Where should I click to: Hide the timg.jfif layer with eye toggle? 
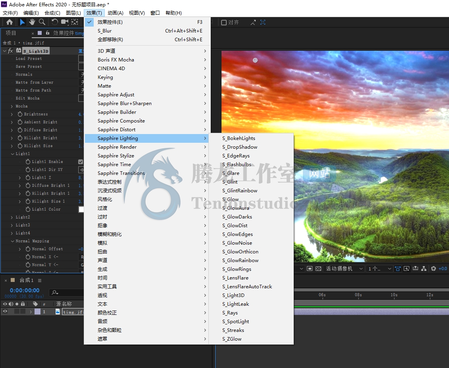coord(5,312)
